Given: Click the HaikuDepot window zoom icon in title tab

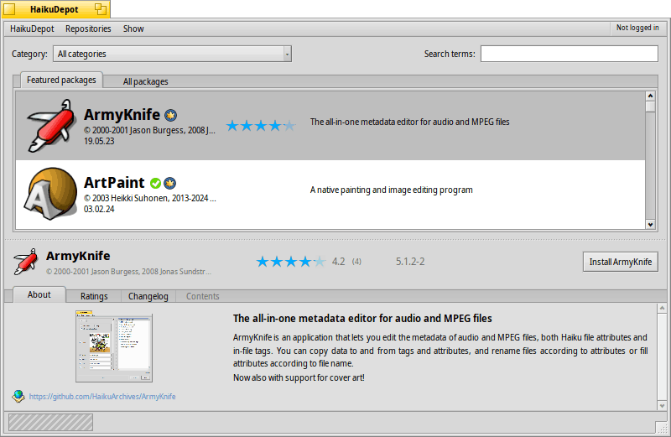Looking at the screenshot, I should [x=100, y=9].
